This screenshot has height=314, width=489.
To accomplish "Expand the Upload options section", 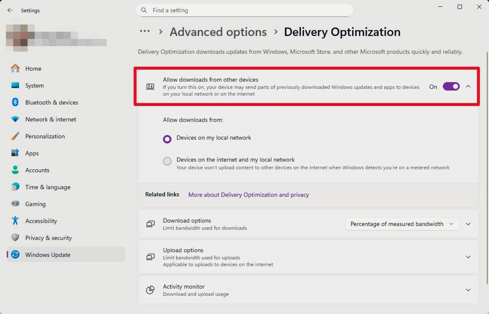I will pos(468,257).
